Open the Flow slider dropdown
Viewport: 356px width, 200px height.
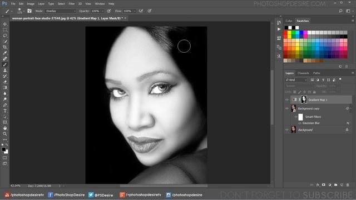(x=135, y=11)
